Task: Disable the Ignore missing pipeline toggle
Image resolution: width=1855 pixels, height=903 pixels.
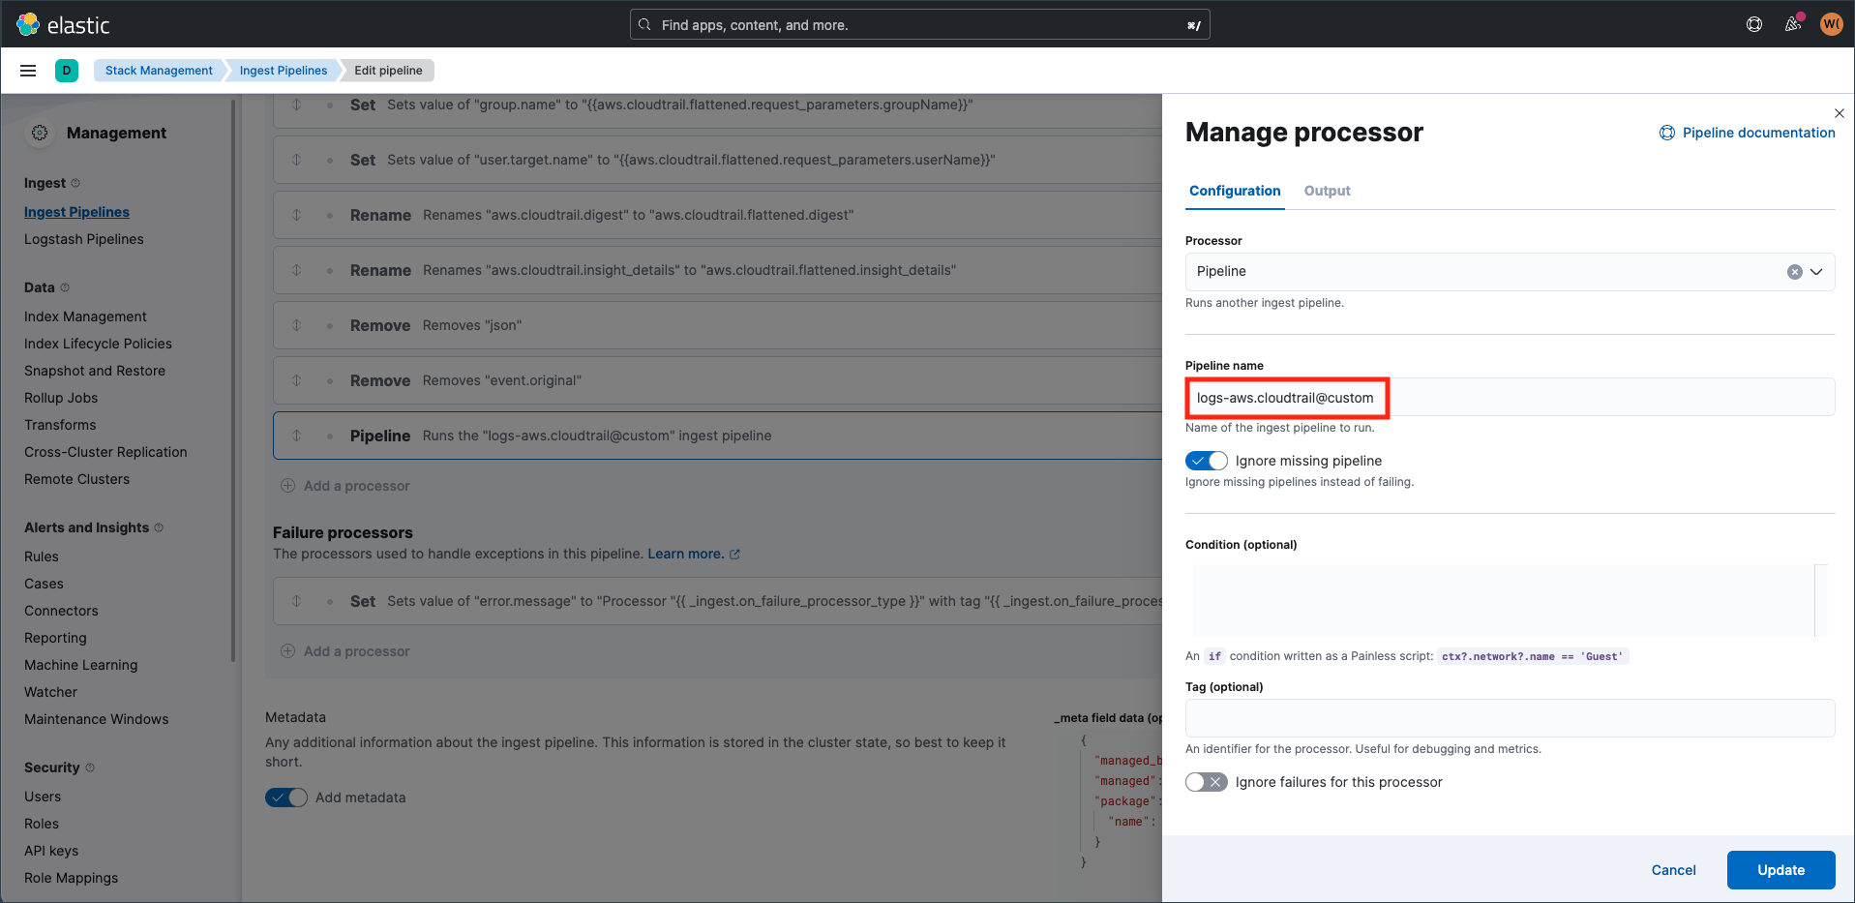Action: 1206,460
